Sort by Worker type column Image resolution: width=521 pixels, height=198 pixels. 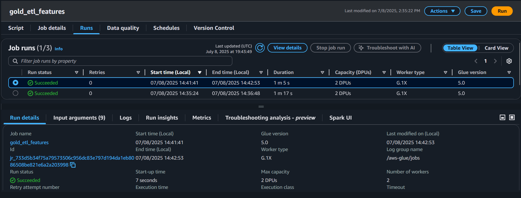(x=446, y=72)
